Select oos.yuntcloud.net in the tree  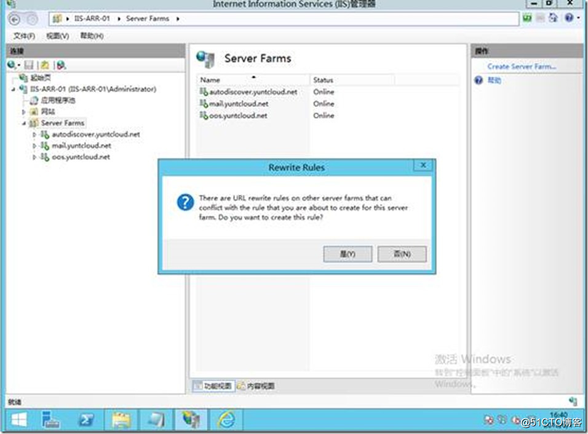81,157
